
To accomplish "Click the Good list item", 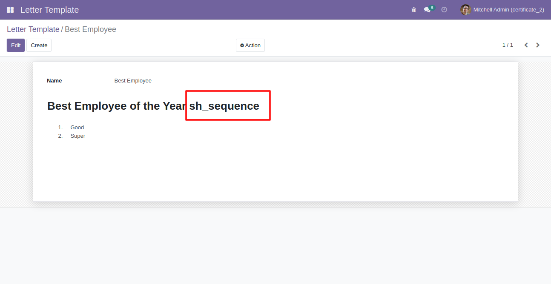I will click(77, 128).
